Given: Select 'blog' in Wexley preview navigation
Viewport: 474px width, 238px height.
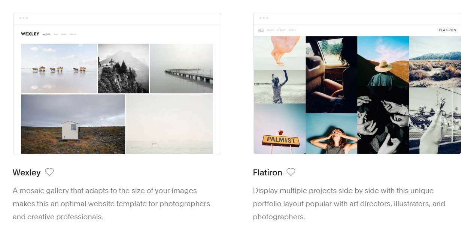Looking at the screenshot, I should [x=56, y=34].
